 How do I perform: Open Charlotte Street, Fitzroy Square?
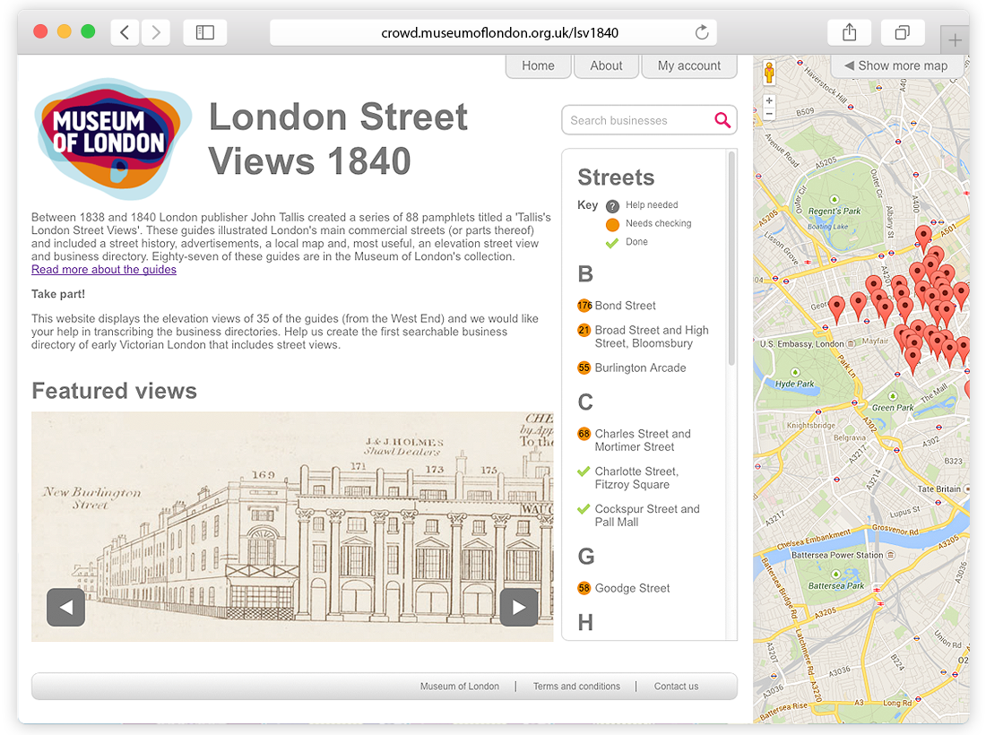[636, 478]
